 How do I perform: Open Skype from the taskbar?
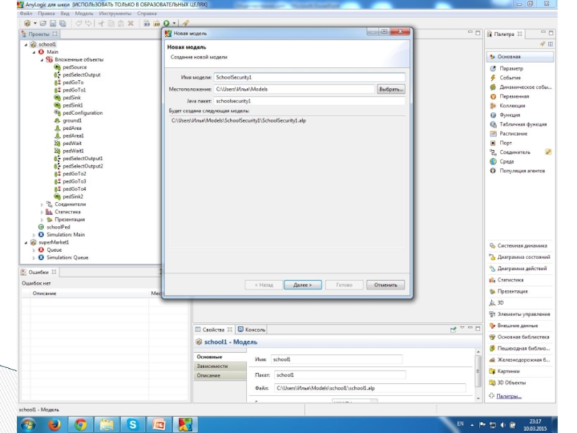(x=133, y=424)
